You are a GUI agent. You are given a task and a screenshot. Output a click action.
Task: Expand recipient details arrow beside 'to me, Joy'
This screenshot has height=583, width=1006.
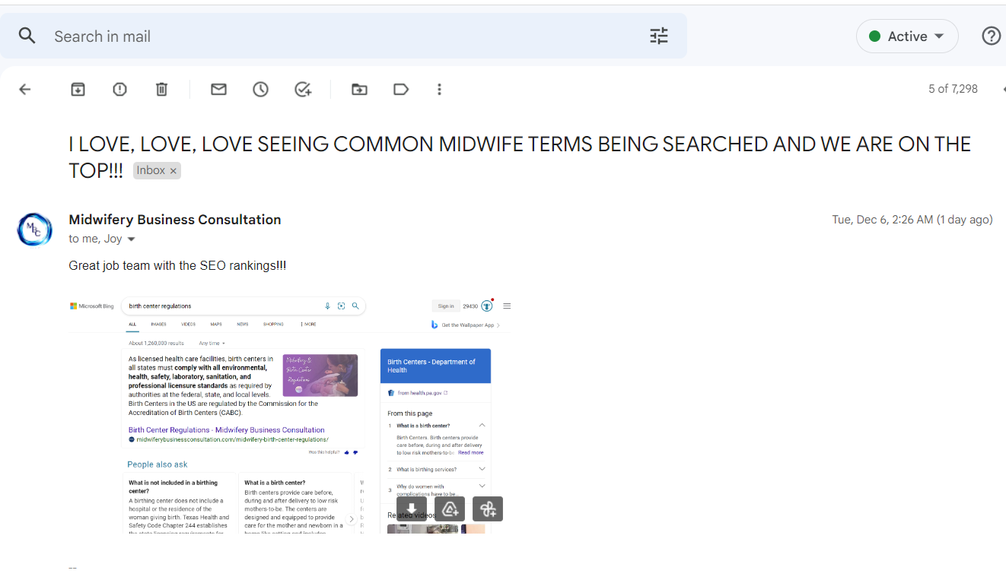click(x=131, y=239)
